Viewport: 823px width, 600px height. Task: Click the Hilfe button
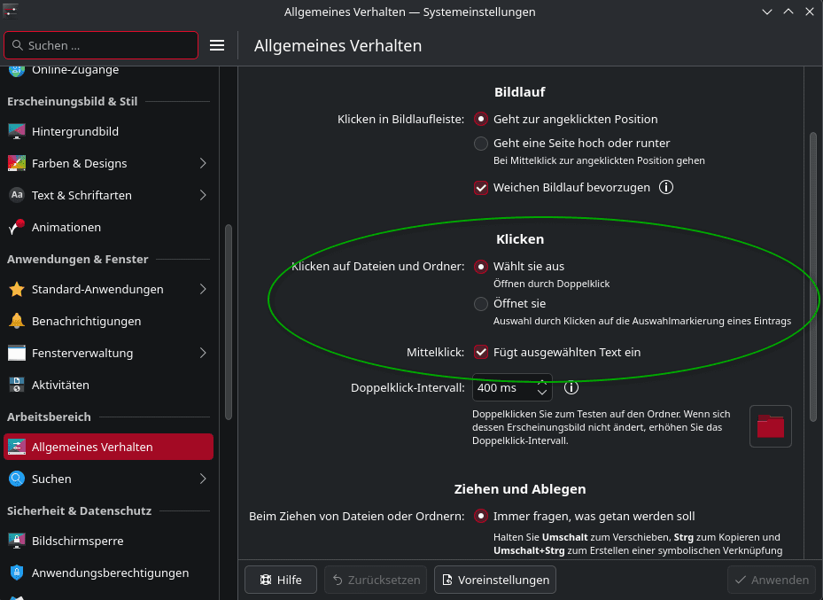coord(280,580)
